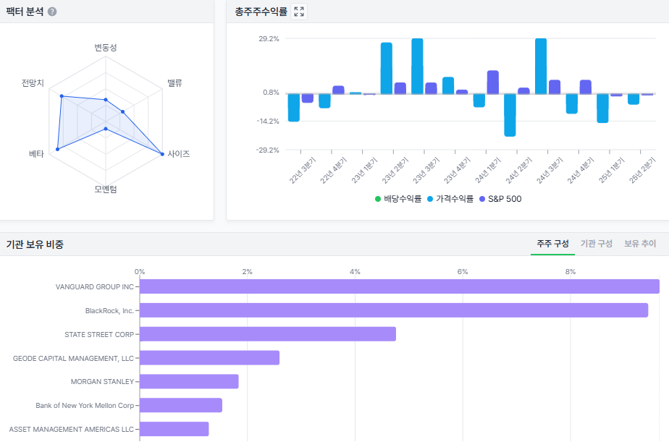Click the 25년 2분기 axis label
The height and width of the screenshot is (447, 669).
point(641,170)
